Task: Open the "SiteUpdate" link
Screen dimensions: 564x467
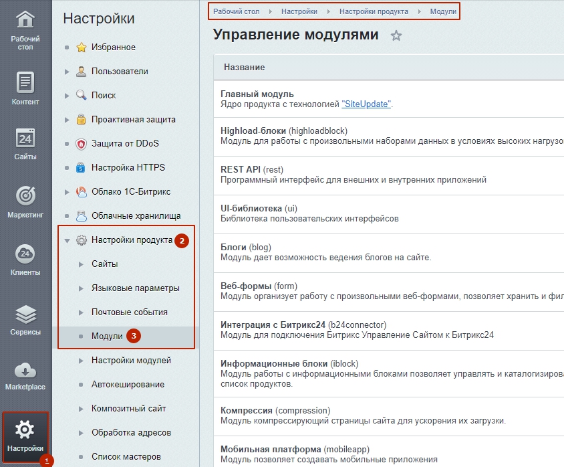Action: [x=366, y=104]
